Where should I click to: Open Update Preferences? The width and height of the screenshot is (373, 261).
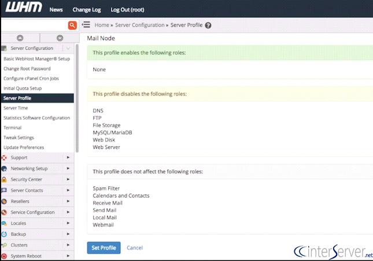[24, 147]
